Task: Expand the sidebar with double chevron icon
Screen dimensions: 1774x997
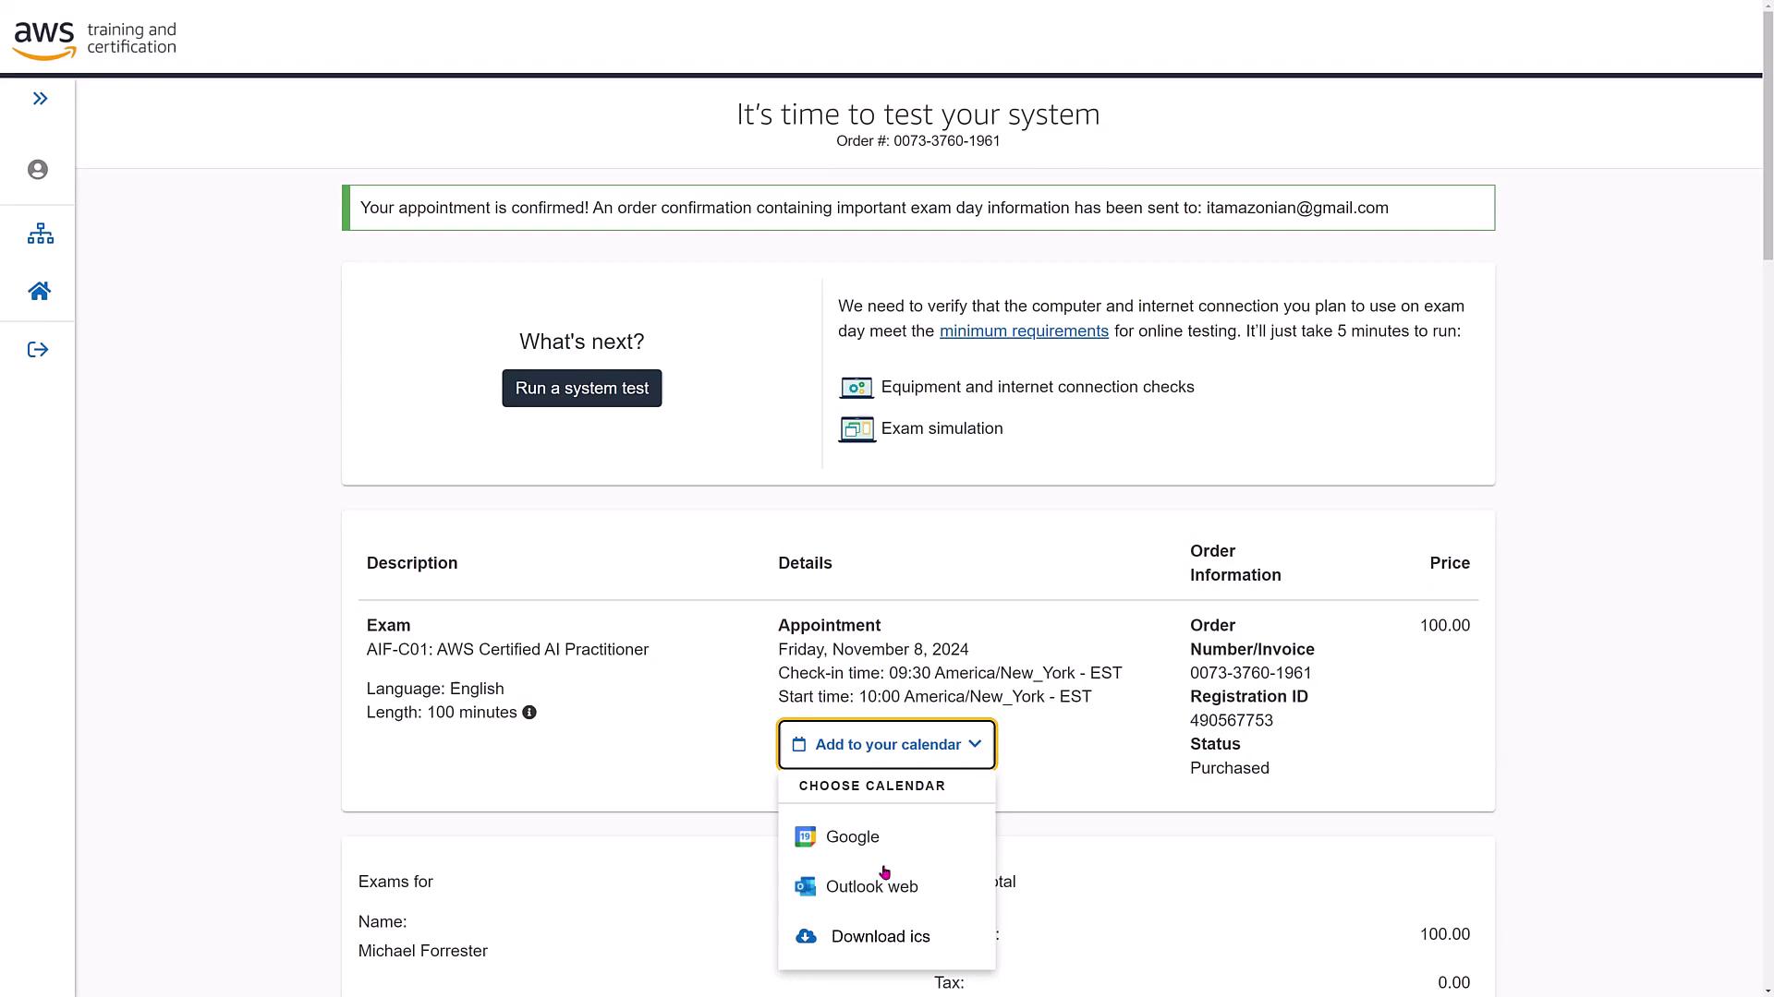Action: (40, 99)
